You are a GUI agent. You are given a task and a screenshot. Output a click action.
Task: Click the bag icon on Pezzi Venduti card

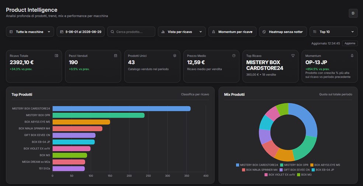click(115, 56)
